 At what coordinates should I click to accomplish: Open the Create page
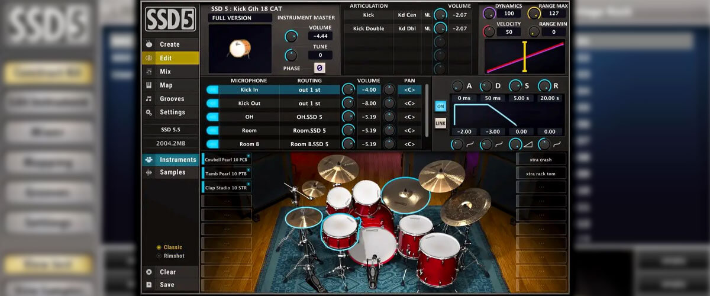point(170,44)
